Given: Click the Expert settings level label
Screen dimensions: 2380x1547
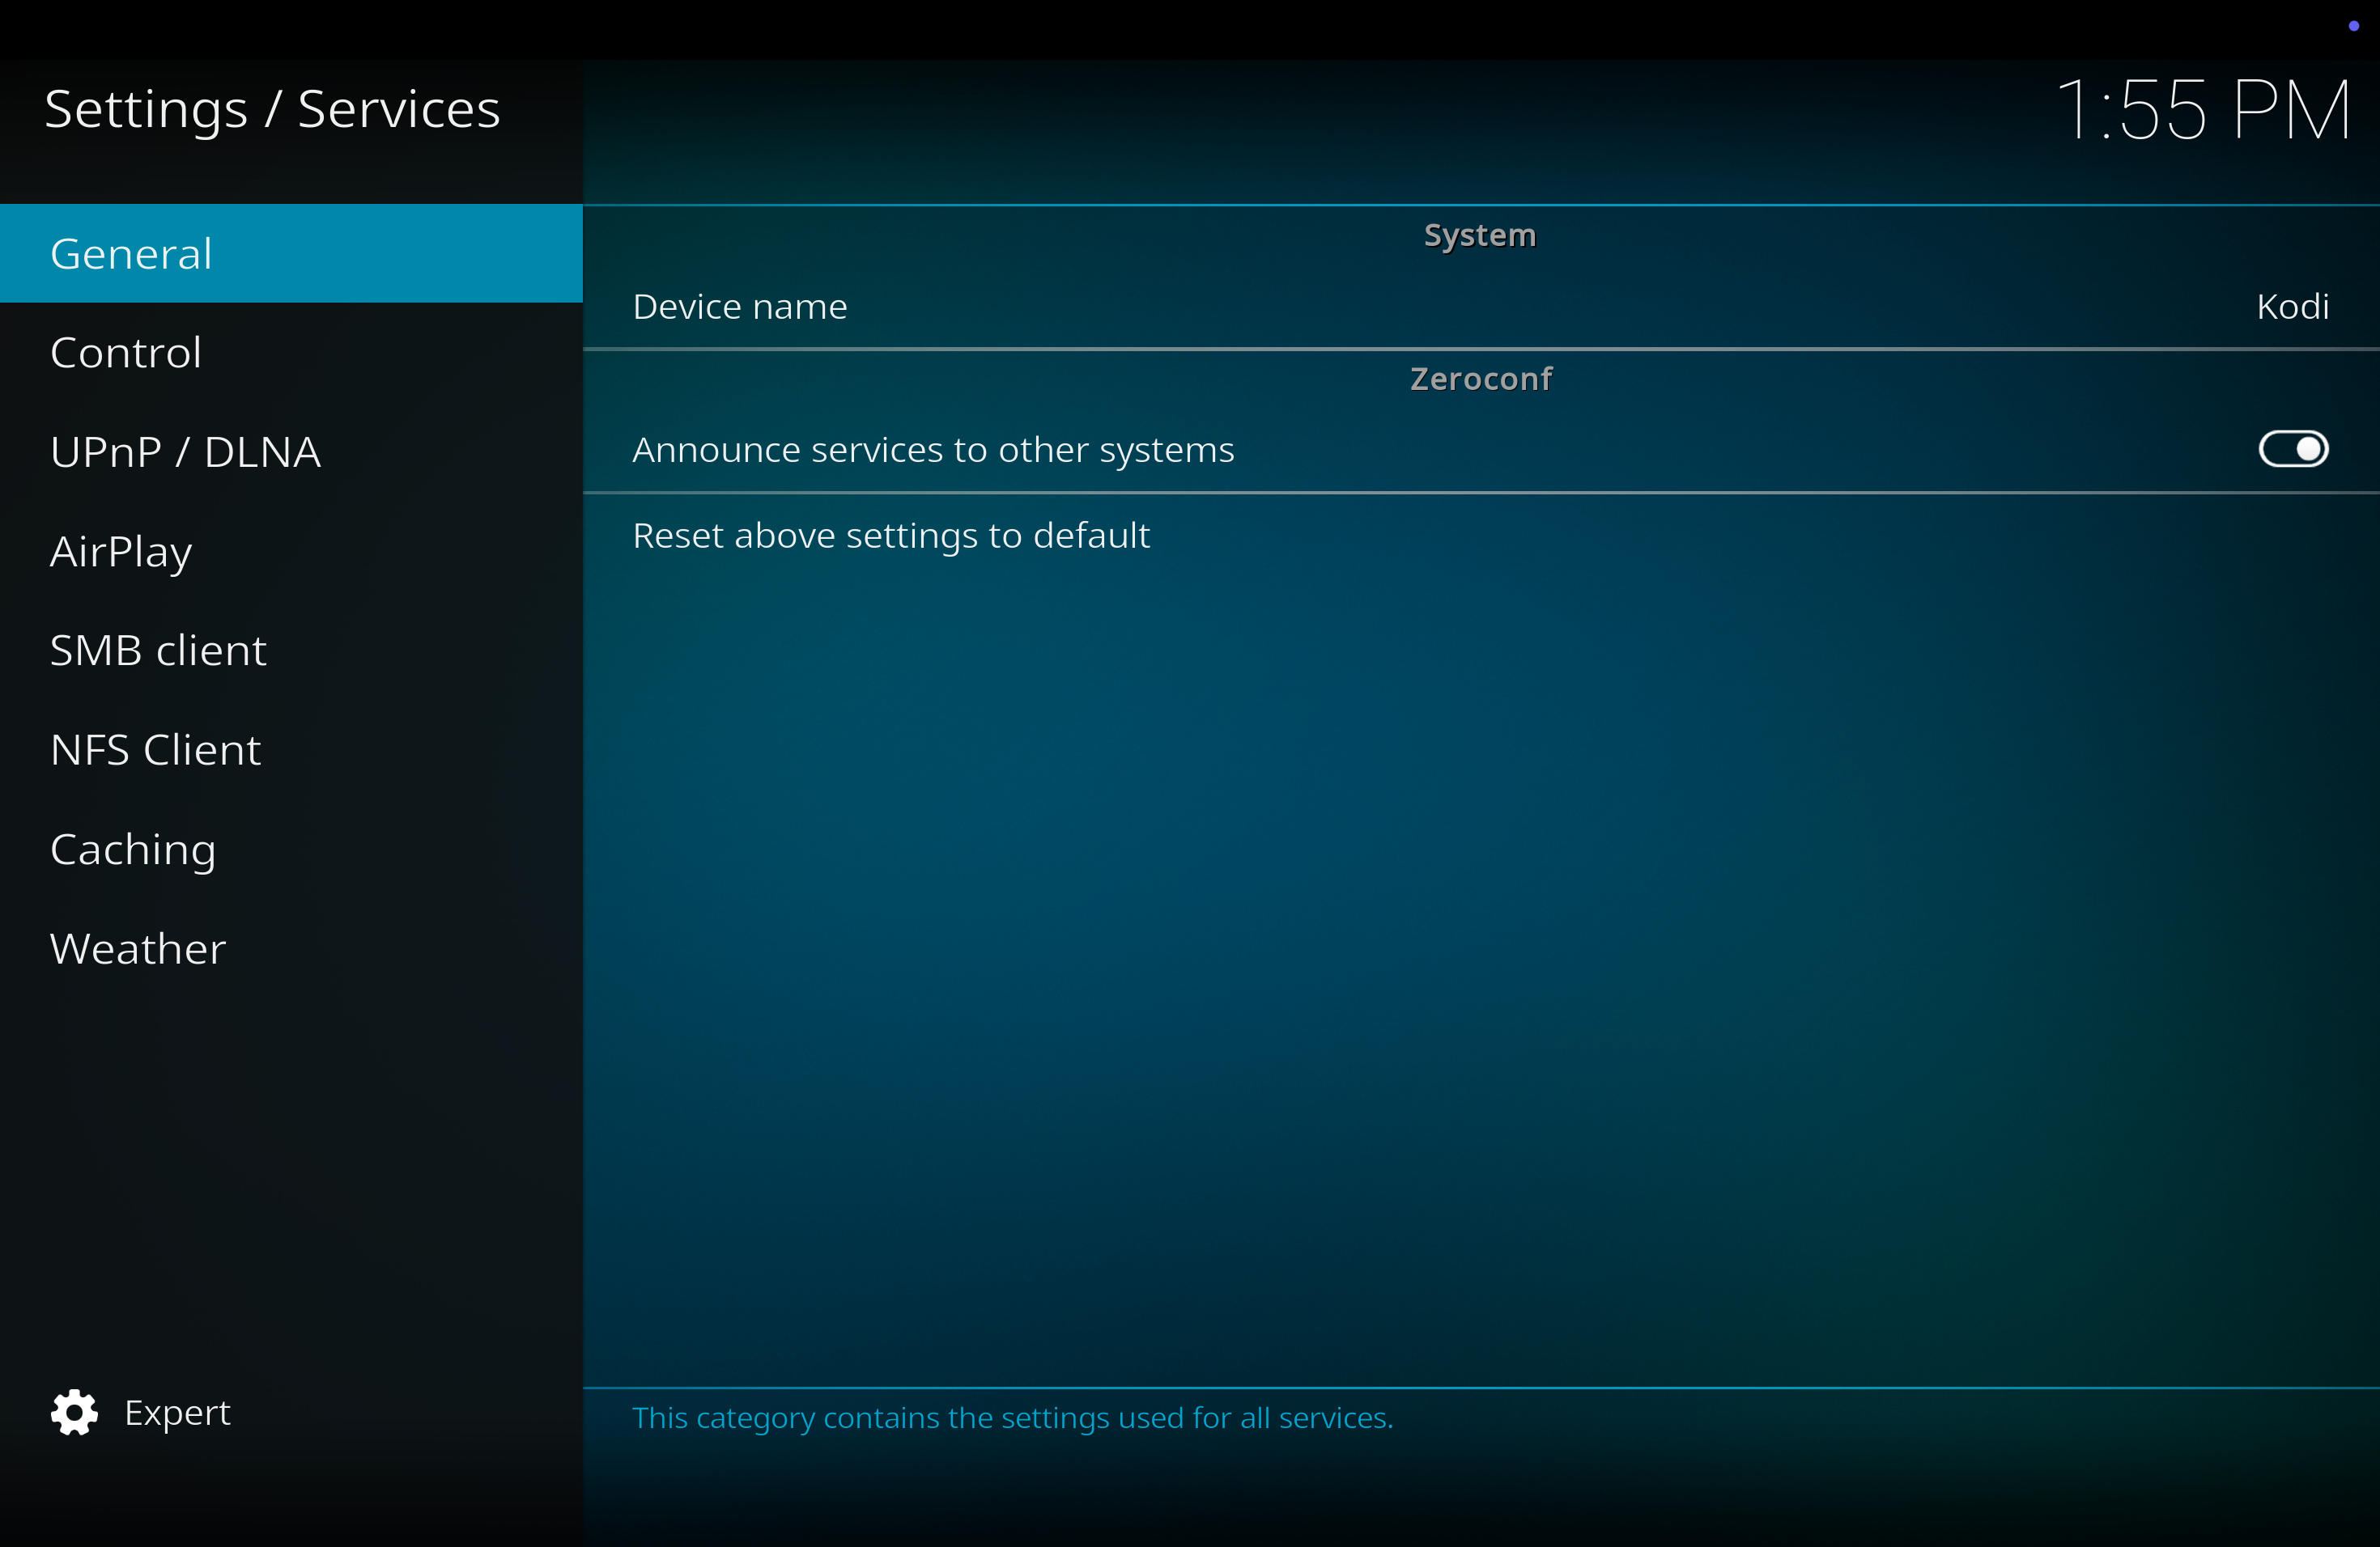Looking at the screenshot, I should click(x=177, y=1412).
